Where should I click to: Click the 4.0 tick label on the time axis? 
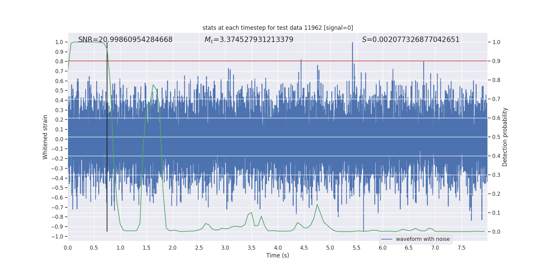tap(278, 248)
